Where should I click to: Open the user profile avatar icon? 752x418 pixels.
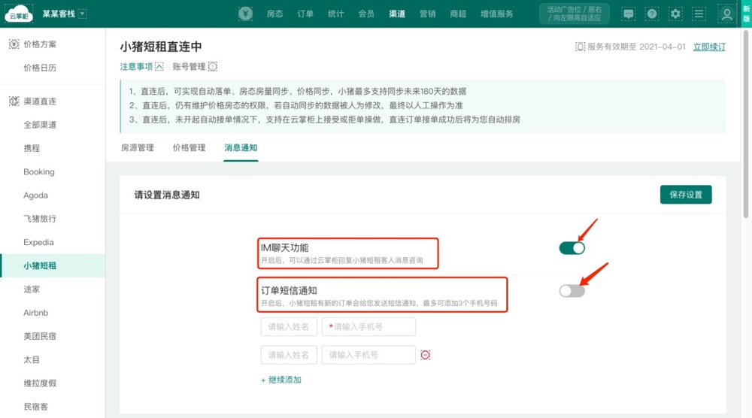point(726,14)
